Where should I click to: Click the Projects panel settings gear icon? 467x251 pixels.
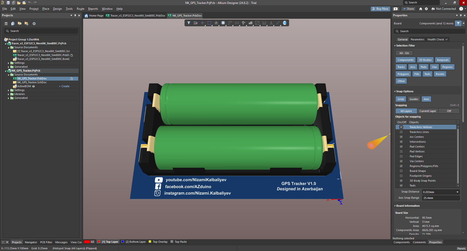[34, 24]
